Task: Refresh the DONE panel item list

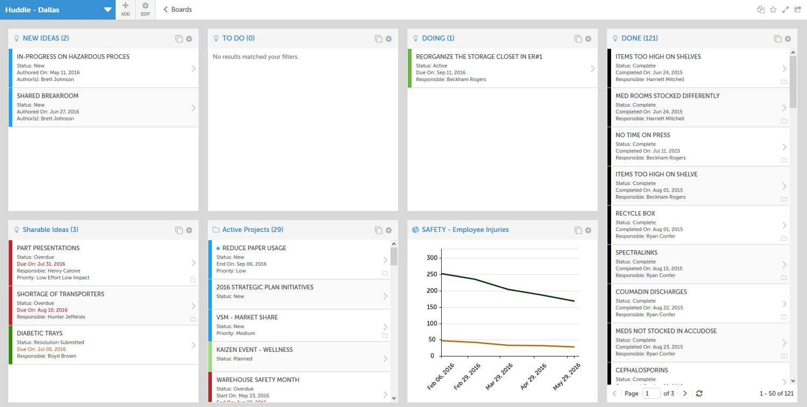Action: (x=699, y=394)
